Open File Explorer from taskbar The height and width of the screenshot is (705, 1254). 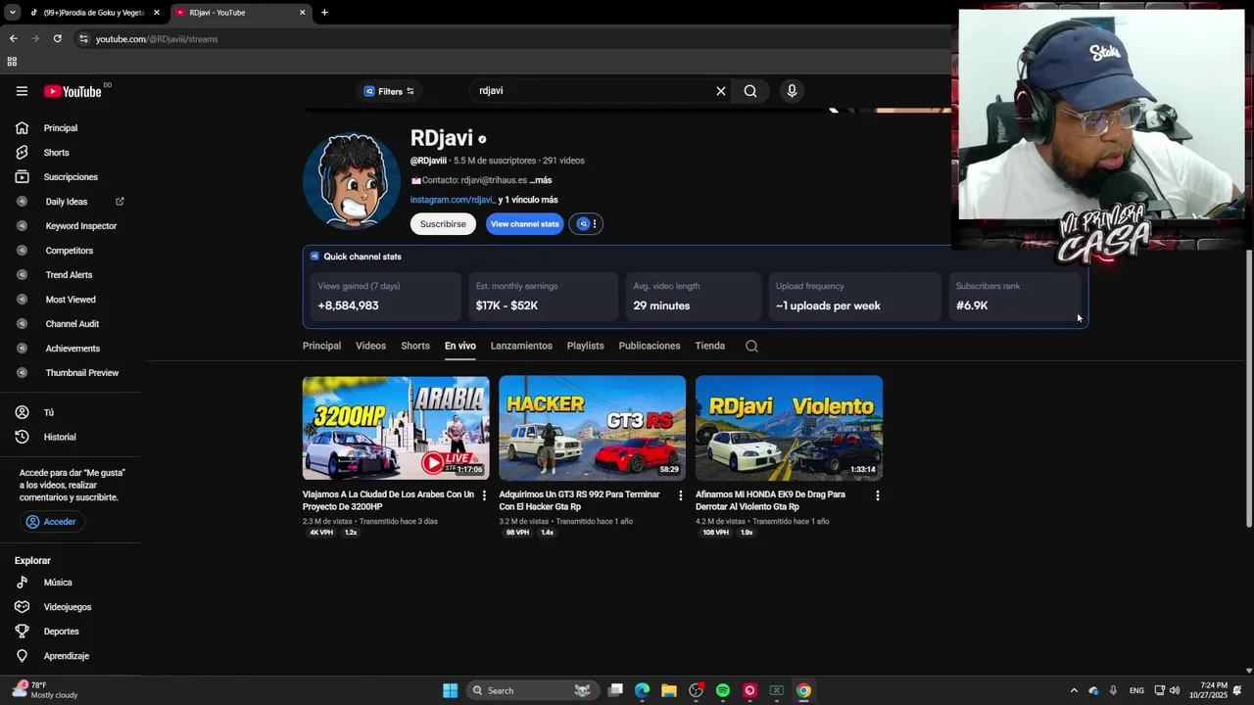(669, 690)
